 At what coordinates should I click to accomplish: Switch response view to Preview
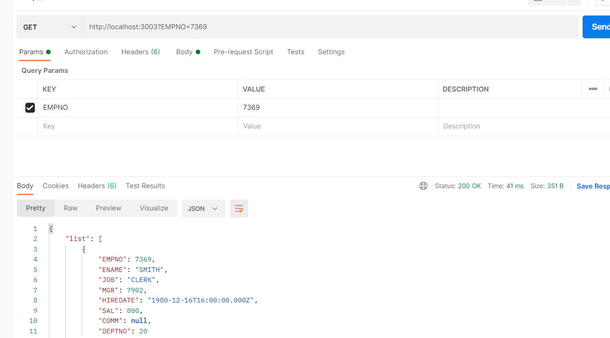(108, 208)
